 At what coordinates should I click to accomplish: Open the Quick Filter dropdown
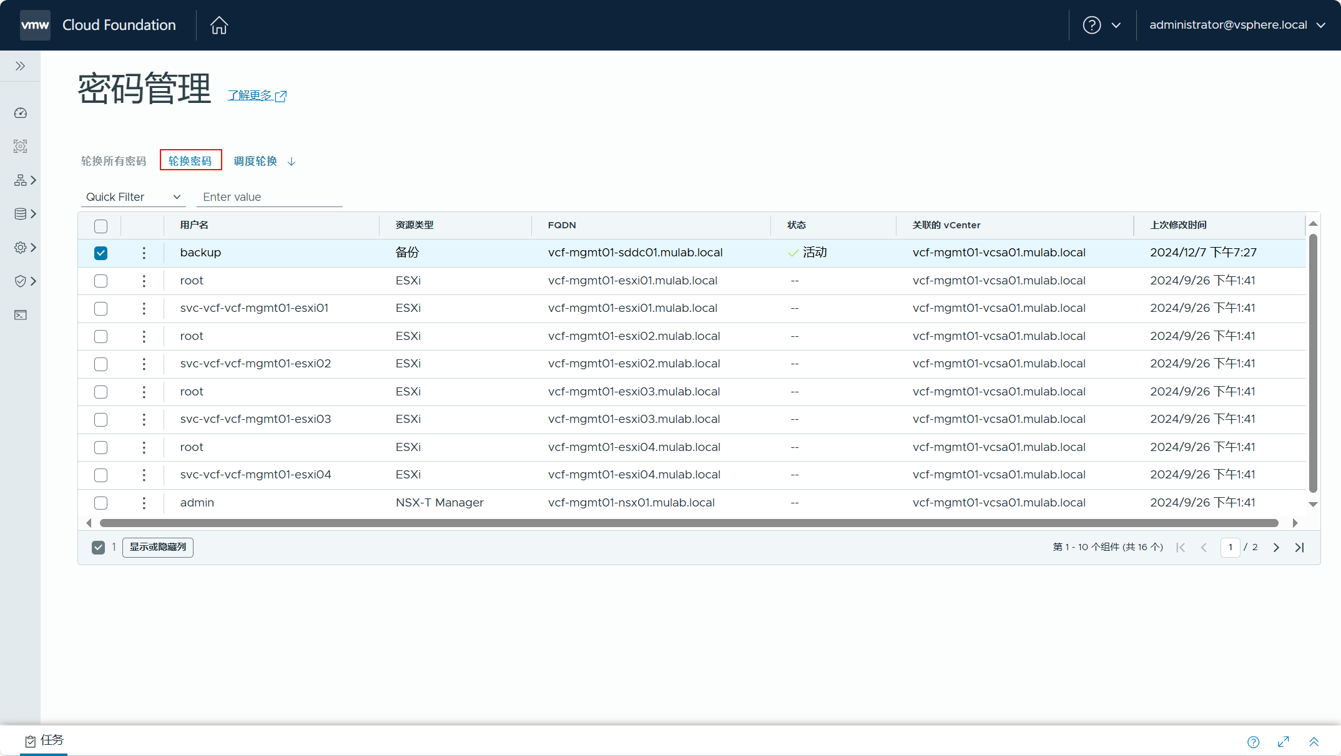[133, 197]
